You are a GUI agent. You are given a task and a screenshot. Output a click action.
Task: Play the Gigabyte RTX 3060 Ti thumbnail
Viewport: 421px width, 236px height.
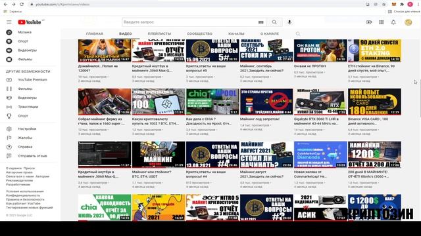[320, 102]
